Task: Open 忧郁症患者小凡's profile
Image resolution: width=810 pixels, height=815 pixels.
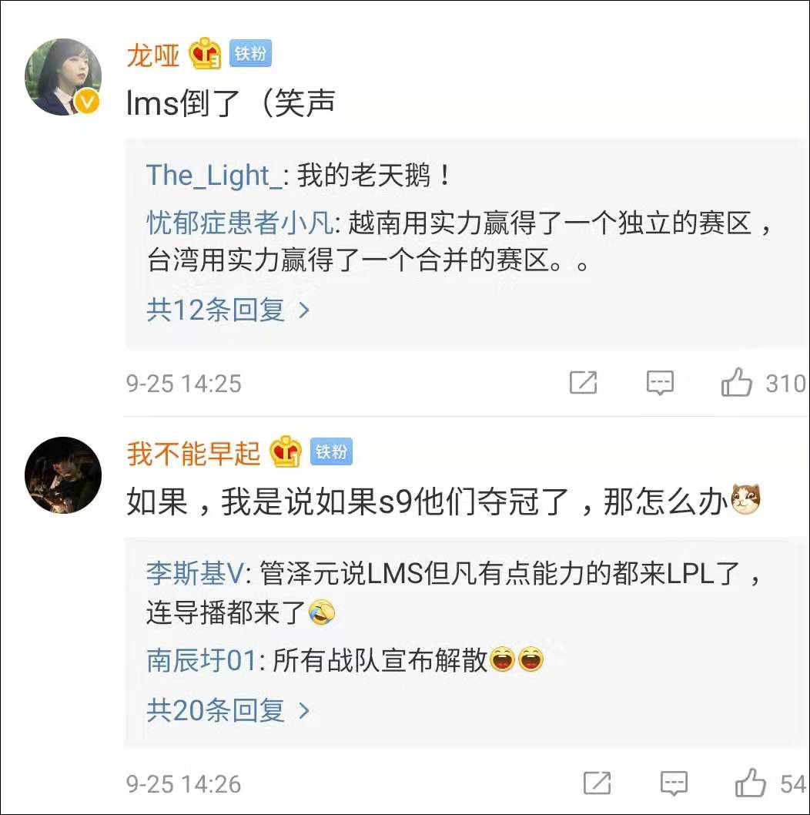Action: click(240, 223)
